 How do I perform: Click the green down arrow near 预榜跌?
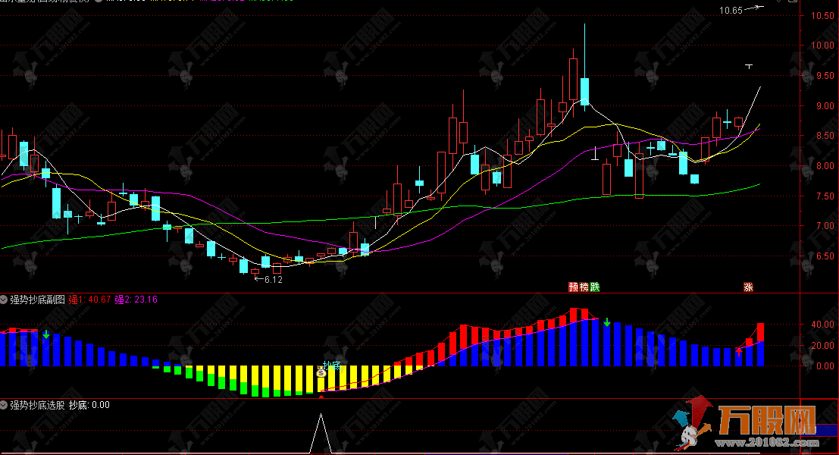tap(607, 322)
